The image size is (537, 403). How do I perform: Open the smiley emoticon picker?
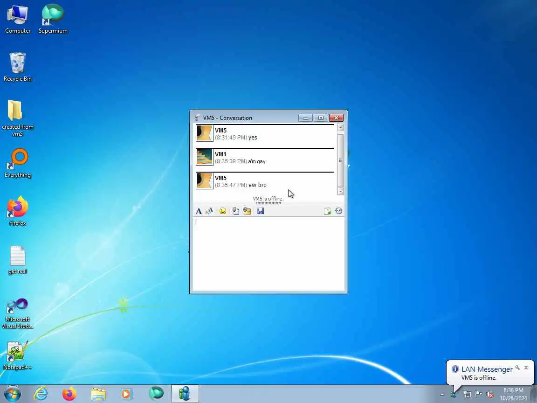[x=223, y=211]
